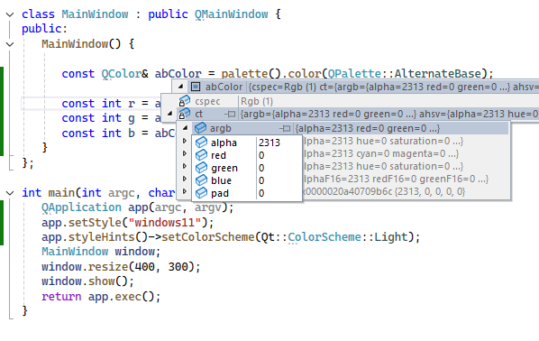The height and width of the screenshot is (341, 539).
Task: Click the alpha field cube icon
Action: pos(201,143)
